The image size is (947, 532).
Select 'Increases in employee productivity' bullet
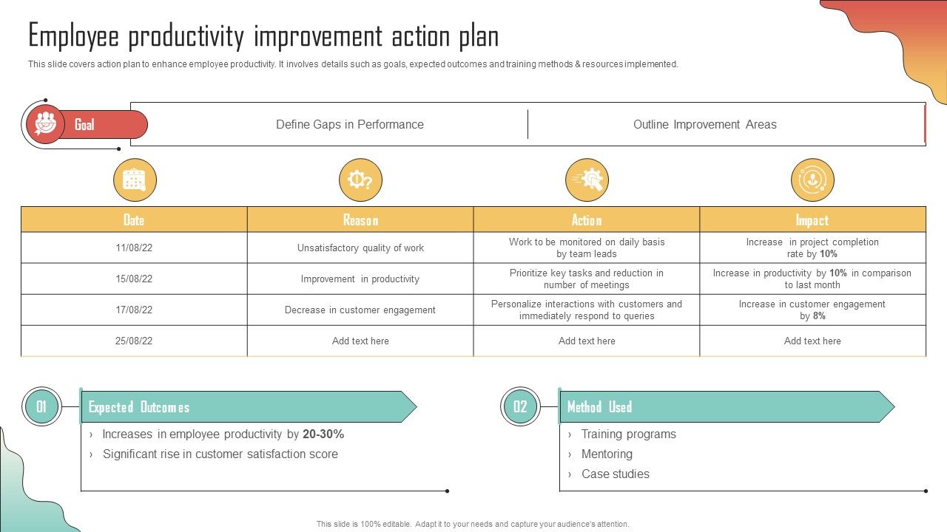pyautogui.click(x=217, y=434)
